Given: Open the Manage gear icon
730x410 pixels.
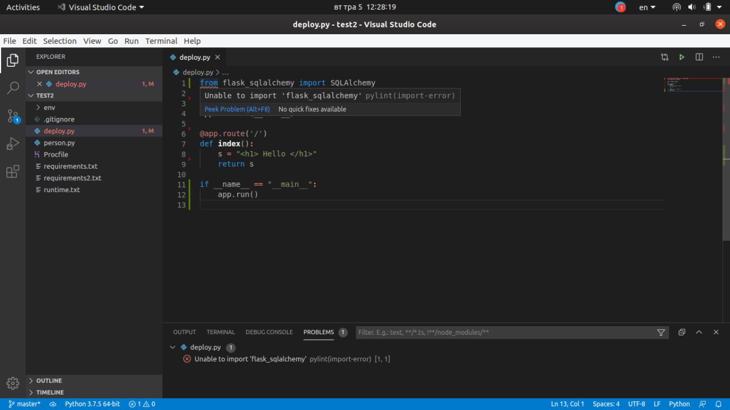Looking at the screenshot, I should point(13,383).
